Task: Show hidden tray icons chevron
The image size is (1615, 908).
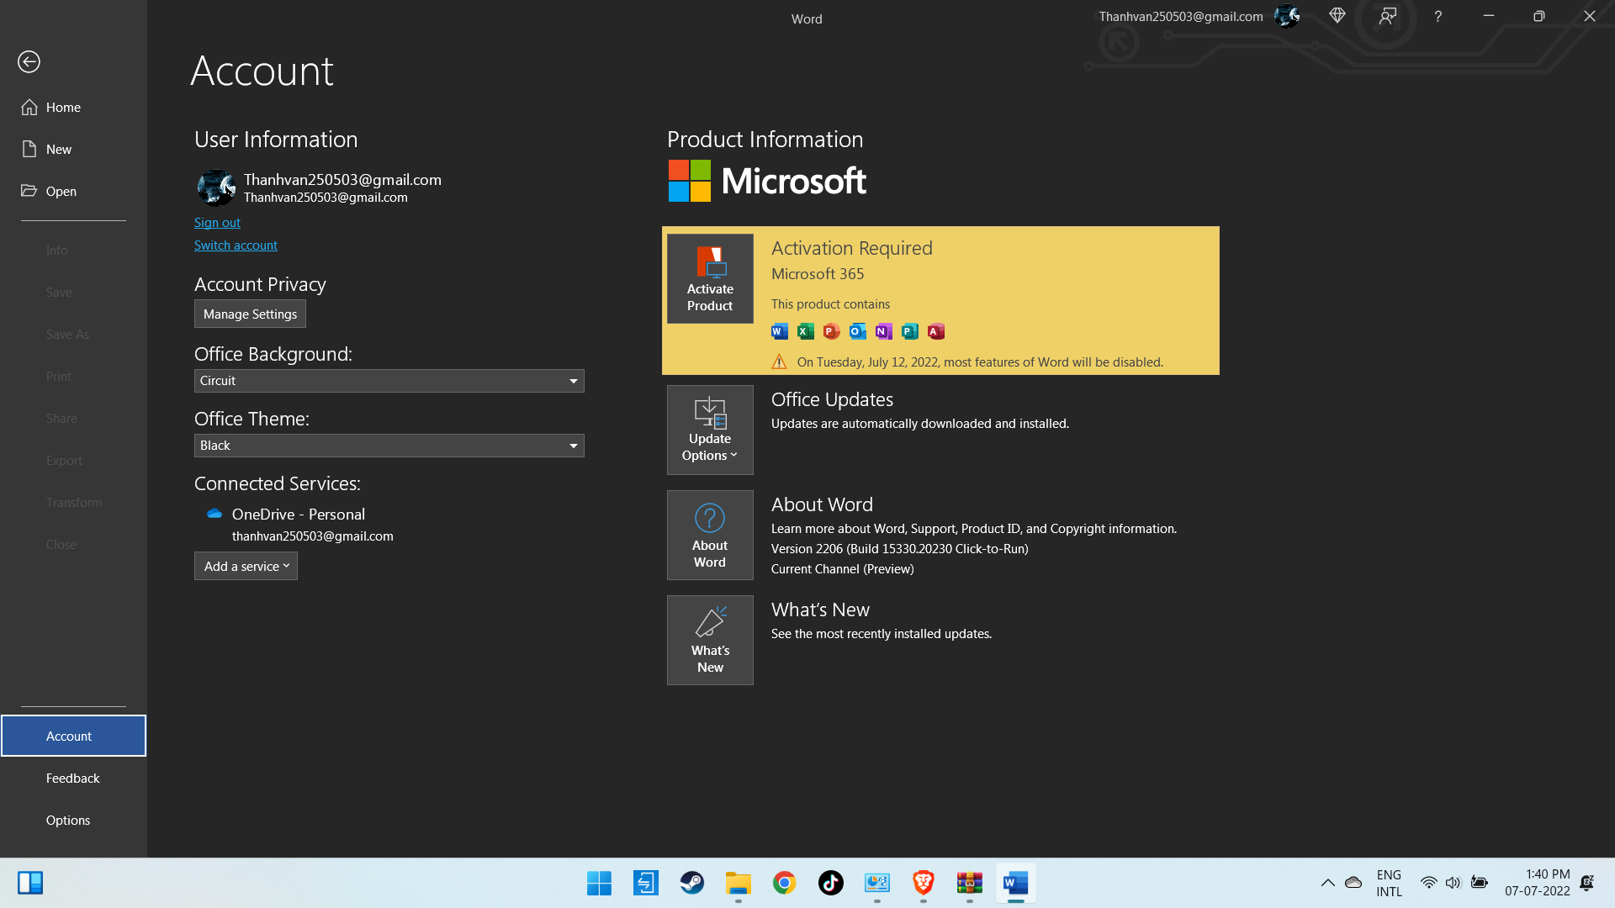Action: click(x=1327, y=883)
